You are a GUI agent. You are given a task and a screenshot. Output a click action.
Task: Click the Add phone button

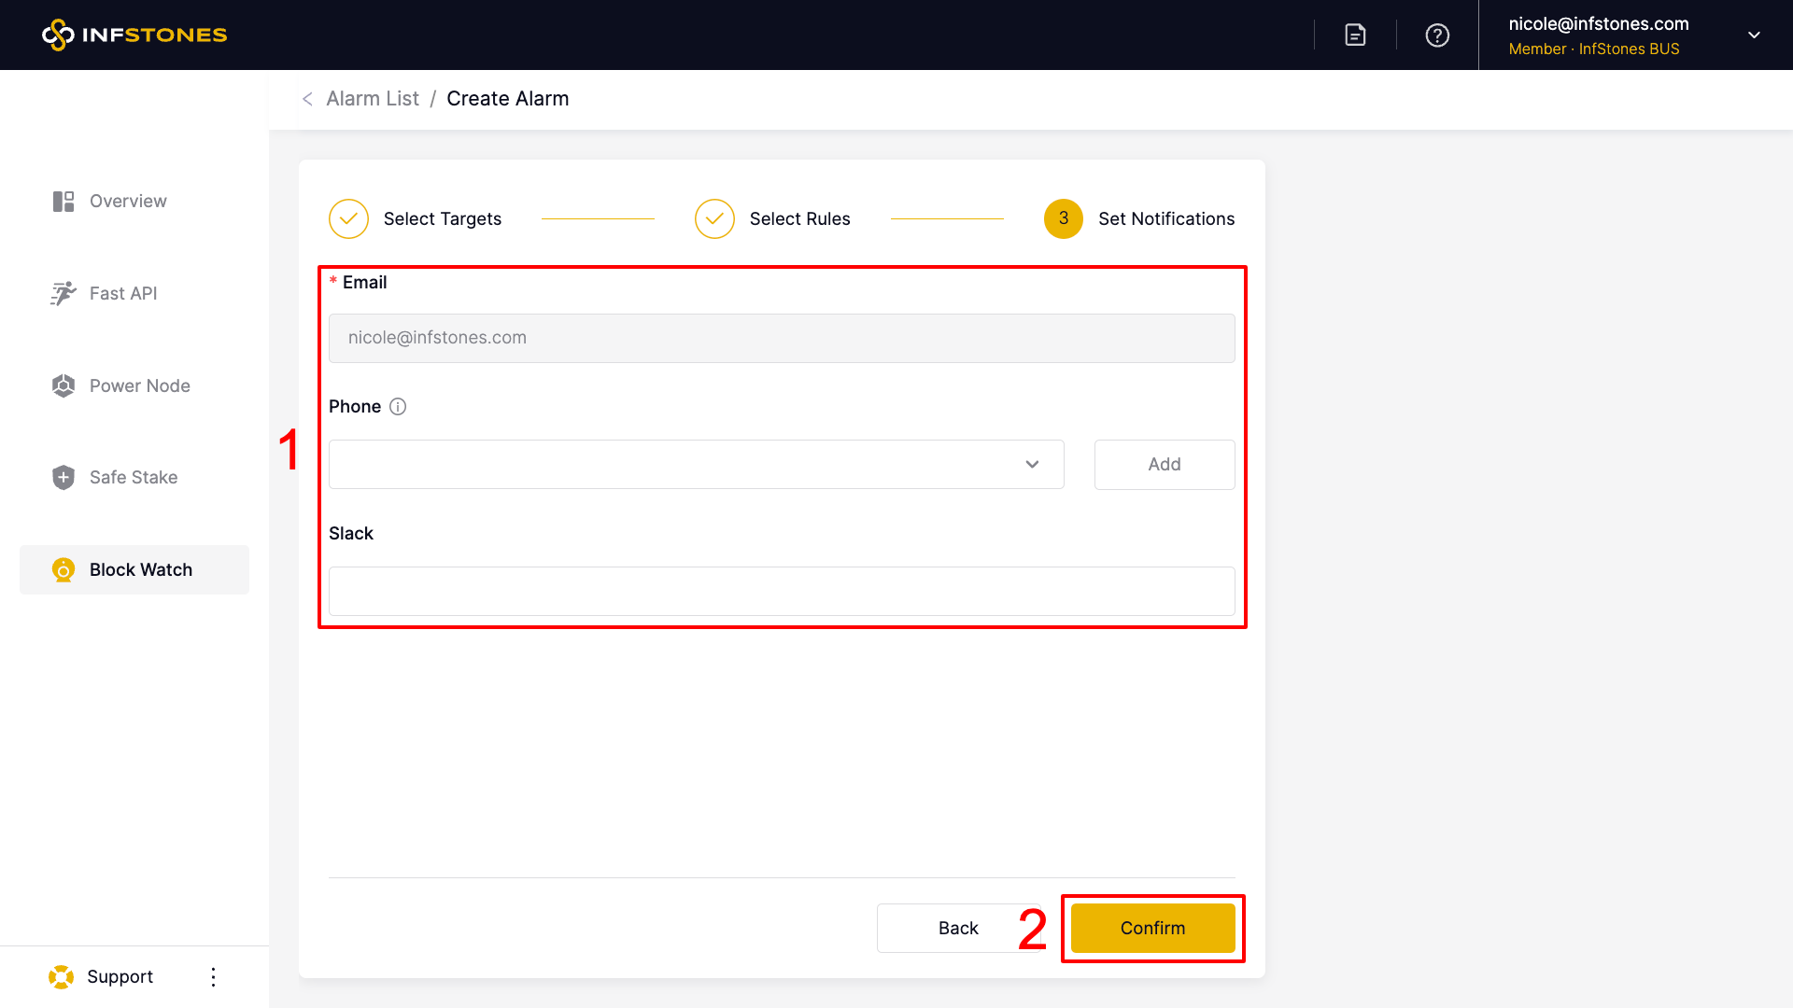[1164, 464]
